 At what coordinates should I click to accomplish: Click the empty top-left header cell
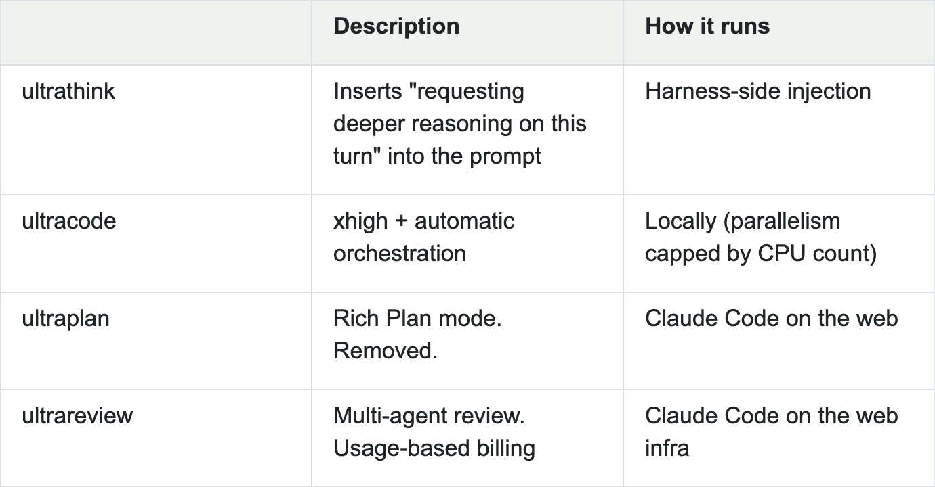(156, 32)
